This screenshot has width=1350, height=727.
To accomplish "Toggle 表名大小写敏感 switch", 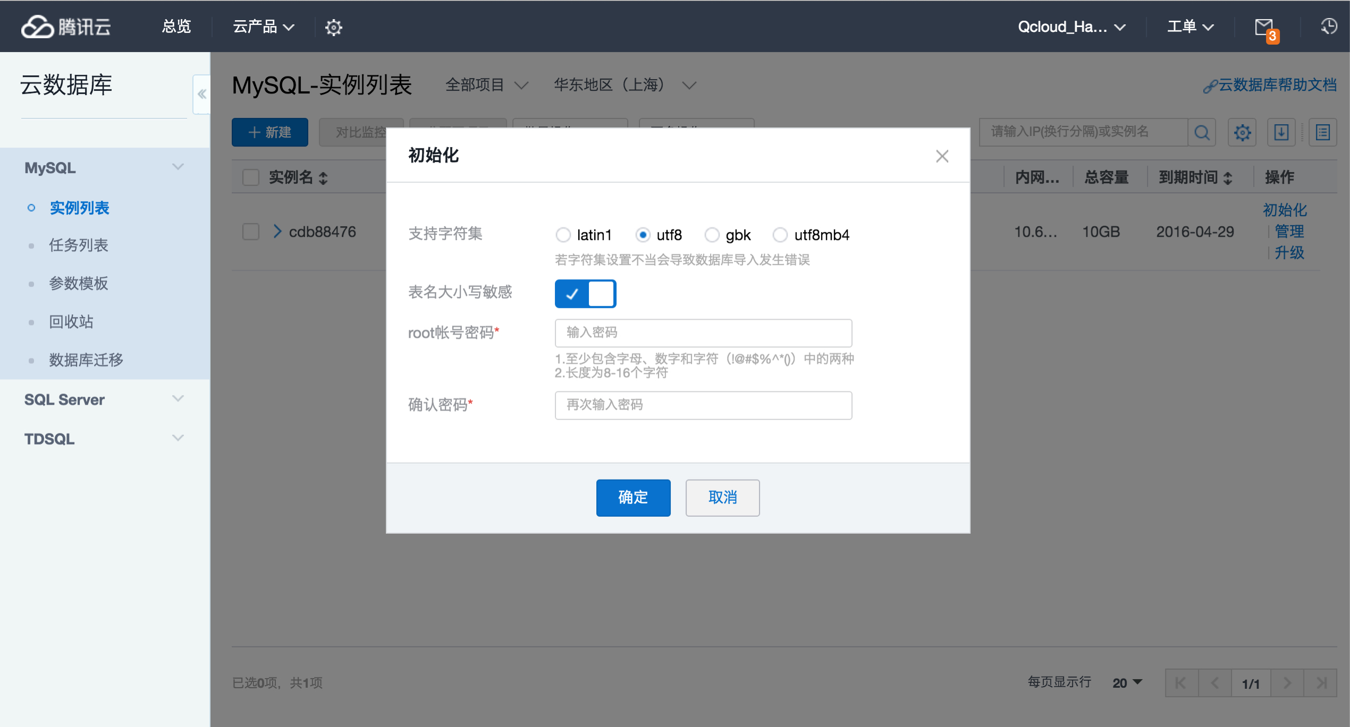I will [585, 294].
